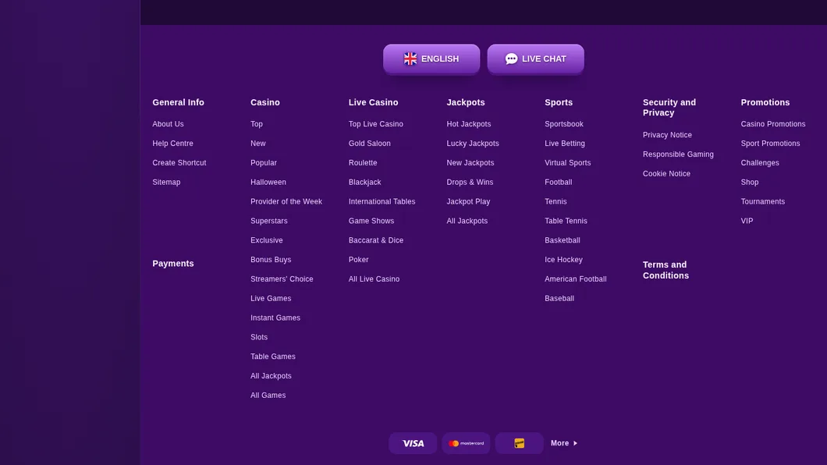This screenshot has height=465, width=827.
Task: Open the Slots category
Action: pos(259,337)
